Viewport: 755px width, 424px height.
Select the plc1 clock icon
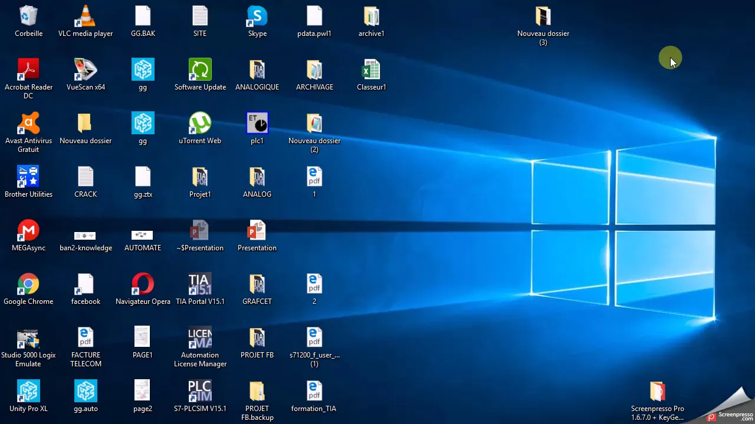click(257, 124)
